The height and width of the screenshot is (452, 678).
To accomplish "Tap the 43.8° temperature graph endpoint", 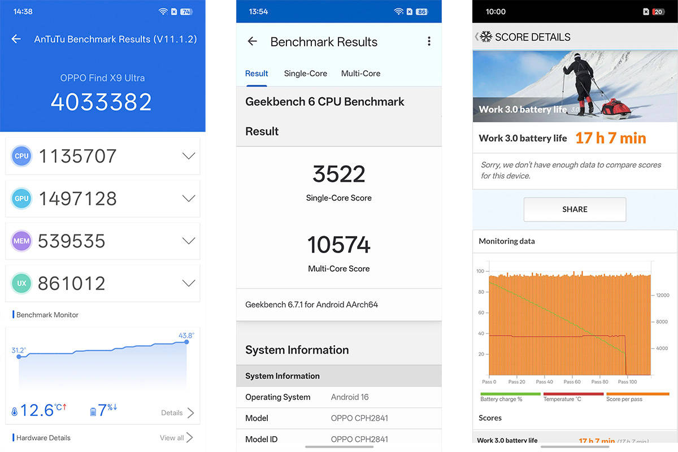I will tap(186, 342).
